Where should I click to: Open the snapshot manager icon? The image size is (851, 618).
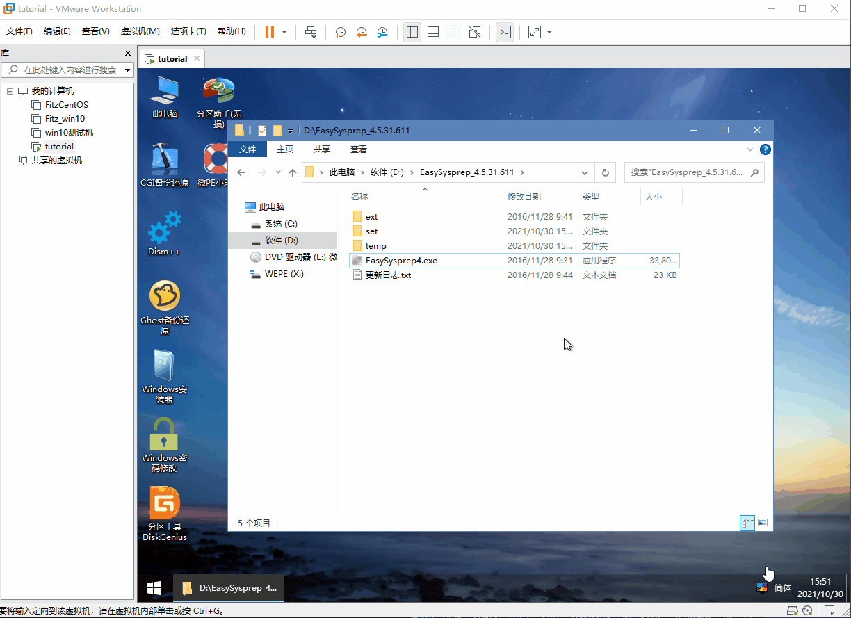383,32
